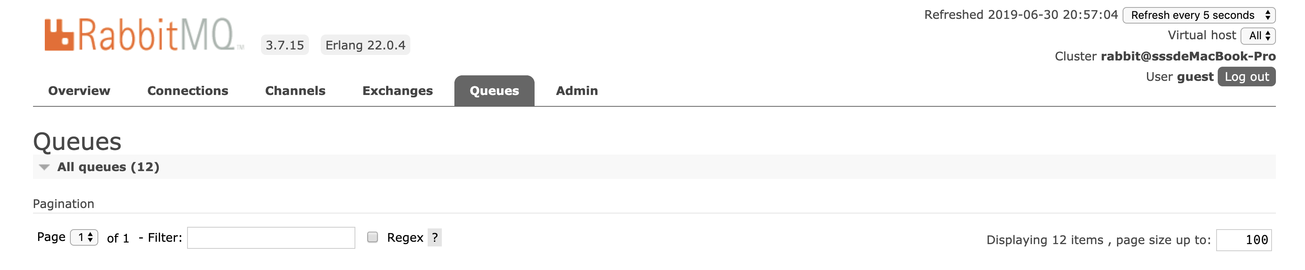Screen dimensions: 1305x270
Task: Open the Refresh every 5 seconds dropdown
Action: [1199, 15]
